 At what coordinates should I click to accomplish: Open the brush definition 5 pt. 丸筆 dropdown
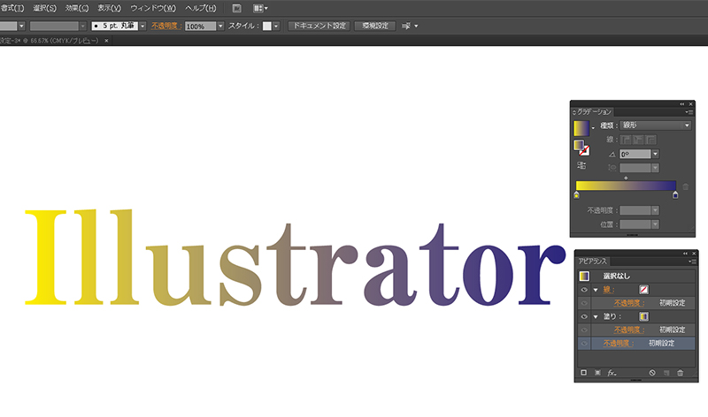pyautogui.click(x=142, y=27)
